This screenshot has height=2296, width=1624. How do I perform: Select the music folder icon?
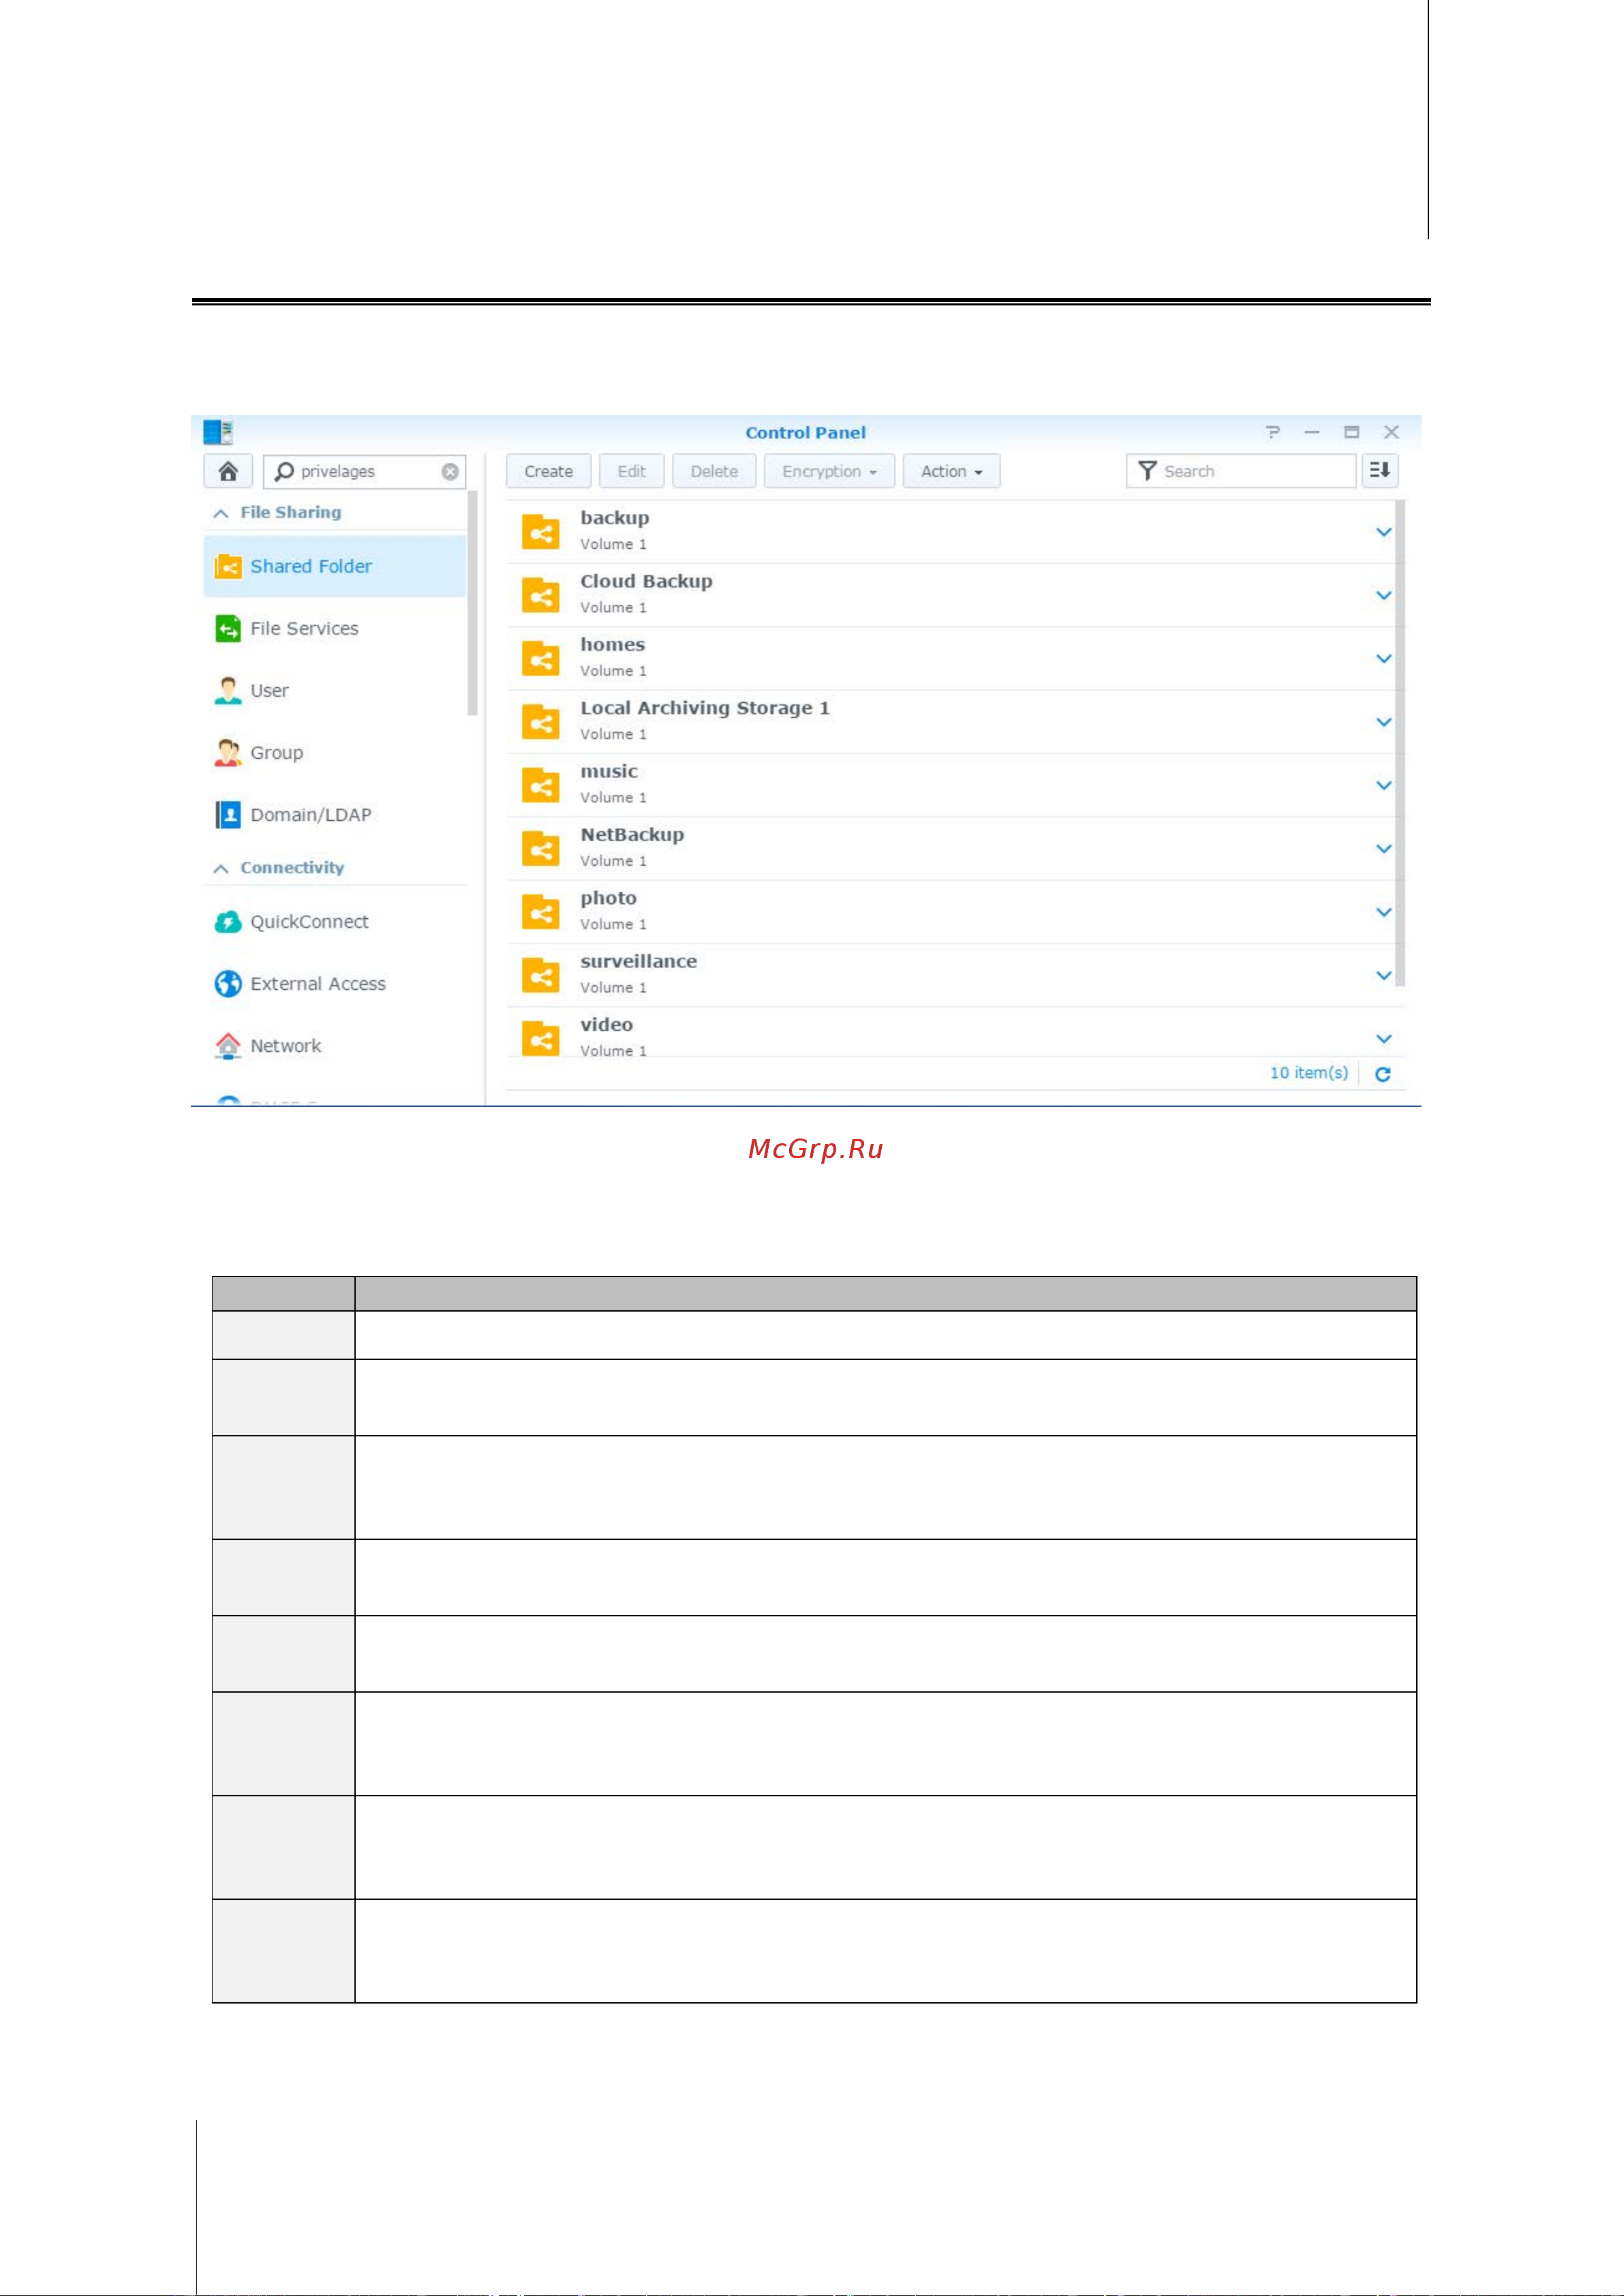(541, 785)
